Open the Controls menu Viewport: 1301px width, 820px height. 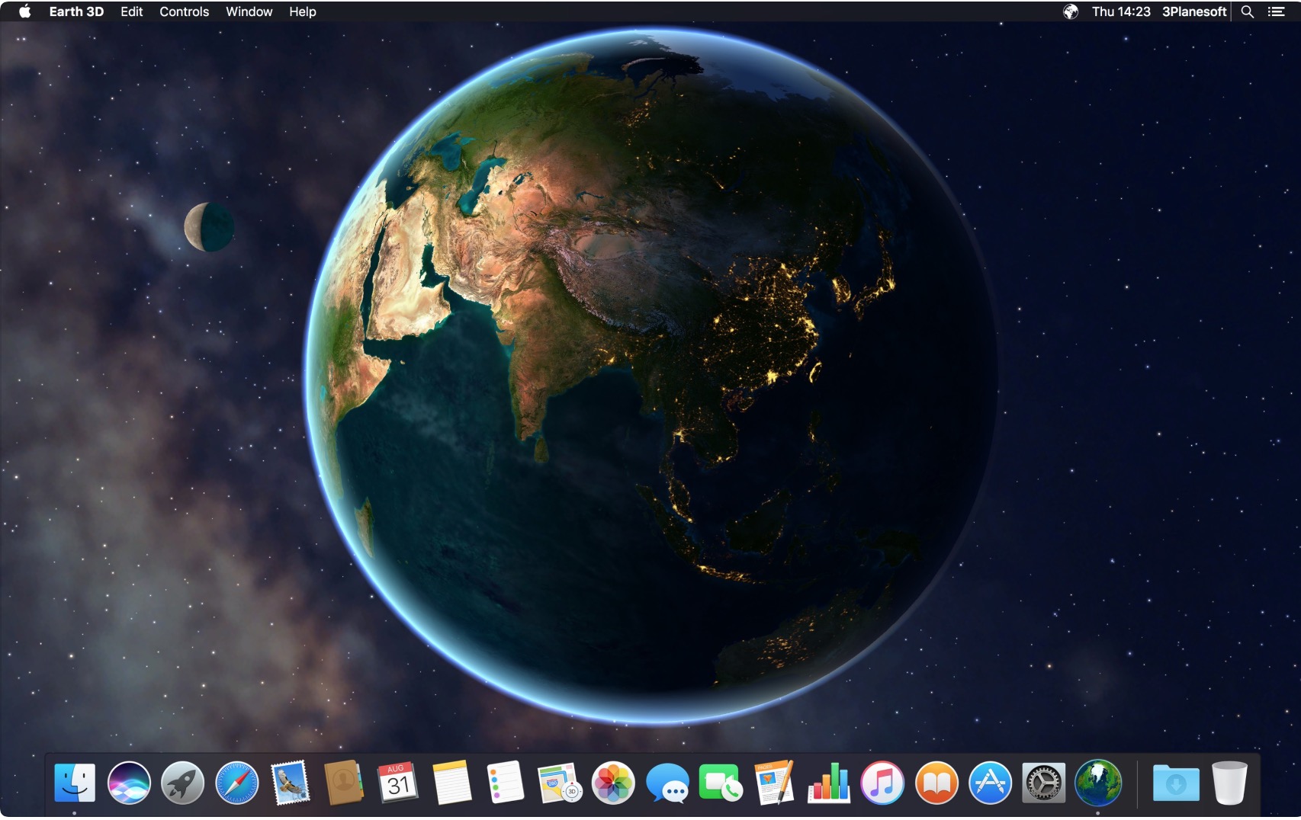pos(184,11)
